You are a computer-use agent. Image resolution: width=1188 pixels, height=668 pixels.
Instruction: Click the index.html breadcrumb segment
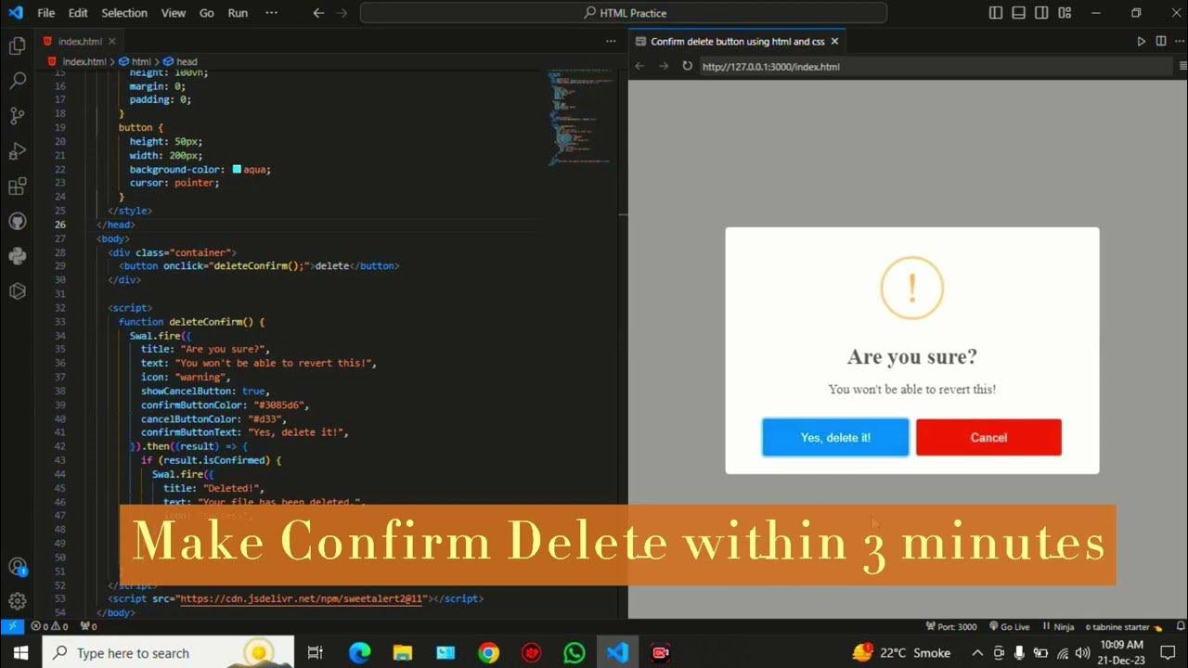point(76,61)
